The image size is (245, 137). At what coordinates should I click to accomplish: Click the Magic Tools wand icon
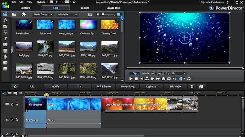click(x=15, y=87)
